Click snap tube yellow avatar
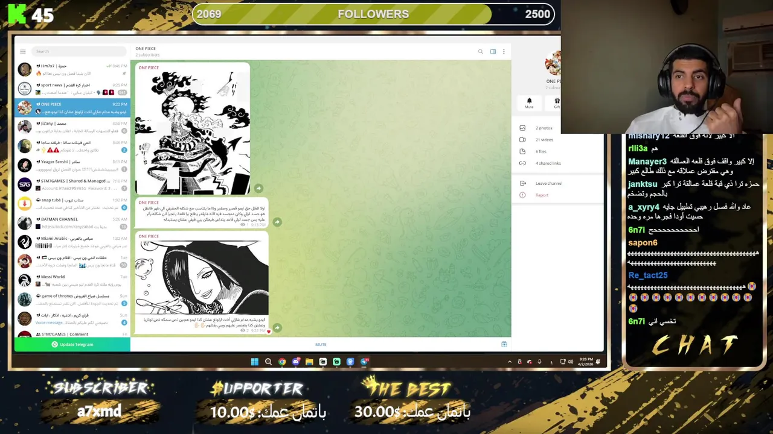 click(x=24, y=204)
